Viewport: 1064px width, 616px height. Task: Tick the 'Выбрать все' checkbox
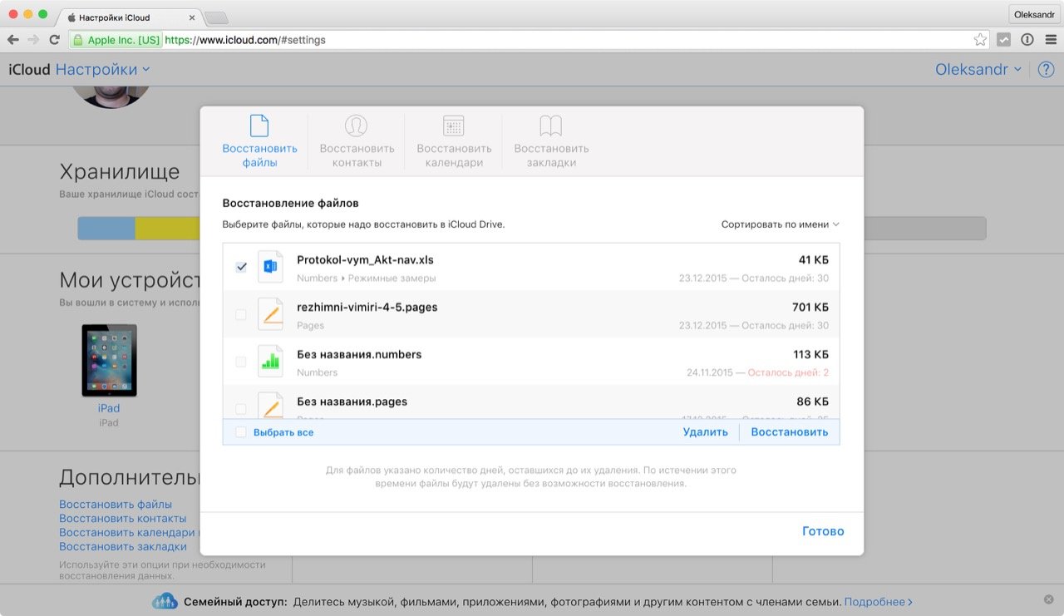(x=241, y=432)
